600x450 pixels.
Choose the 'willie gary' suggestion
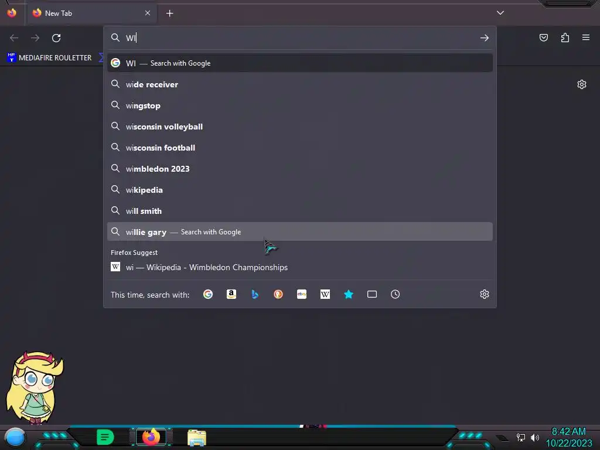300,232
